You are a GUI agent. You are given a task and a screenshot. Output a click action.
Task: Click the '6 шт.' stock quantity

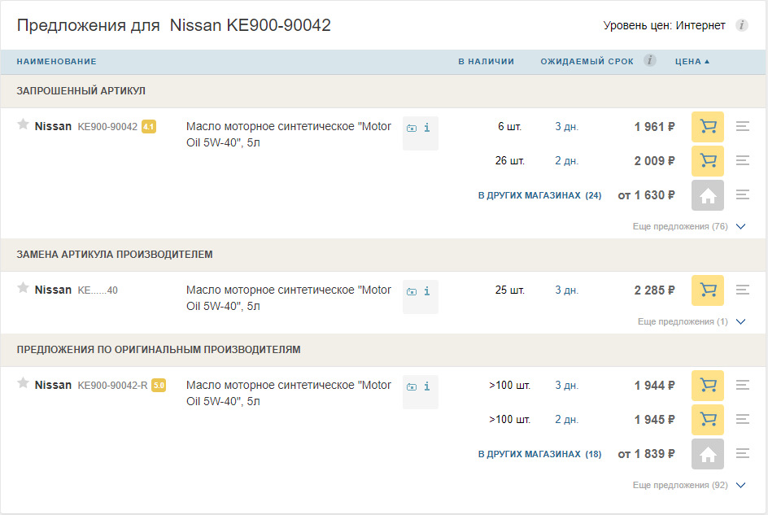(x=509, y=127)
